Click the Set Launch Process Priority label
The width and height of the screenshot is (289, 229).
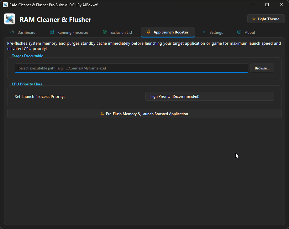(39, 96)
